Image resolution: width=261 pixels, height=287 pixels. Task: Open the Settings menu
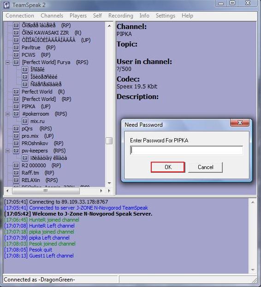click(x=166, y=16)
